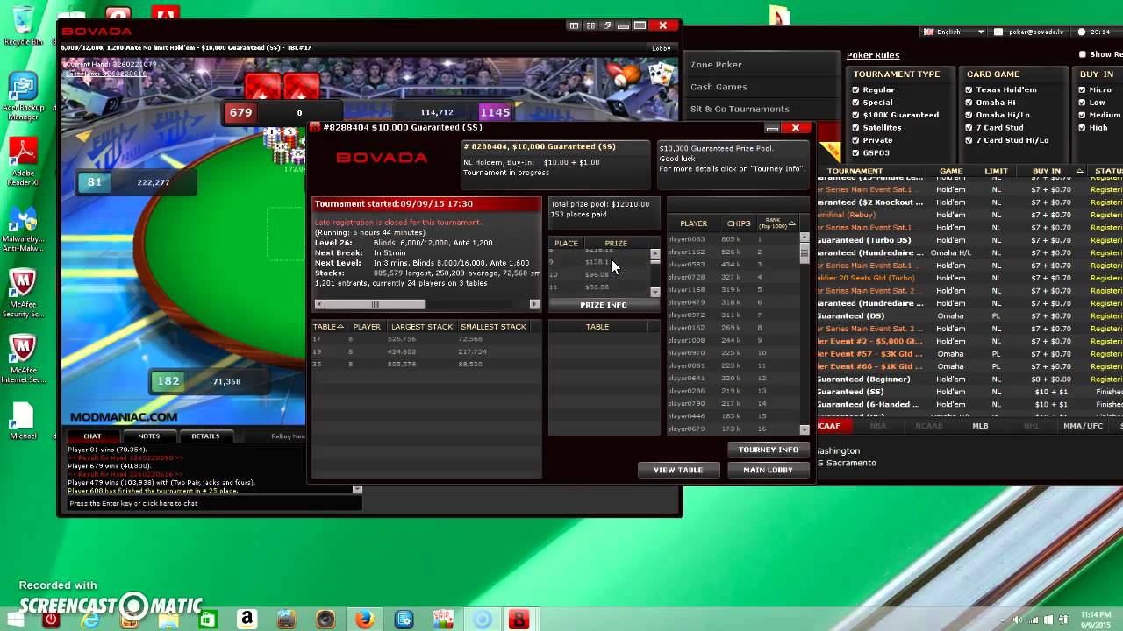The height and width of the screenshot is (631, 1123).
Task: Switch to the DETAILS tab
Action: pos(205,436)
